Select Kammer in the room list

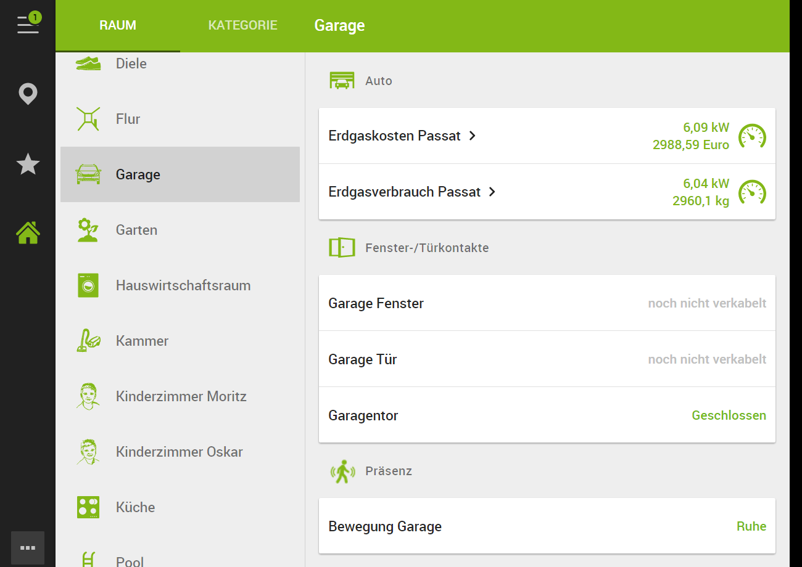[x=142, y=341]
